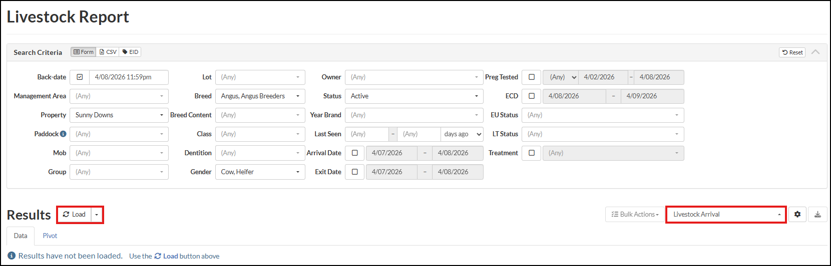This screenshot has width=831, height=266.
Task: Click the ECD end date 4/09/2026
Action: (x=652, y=96)
